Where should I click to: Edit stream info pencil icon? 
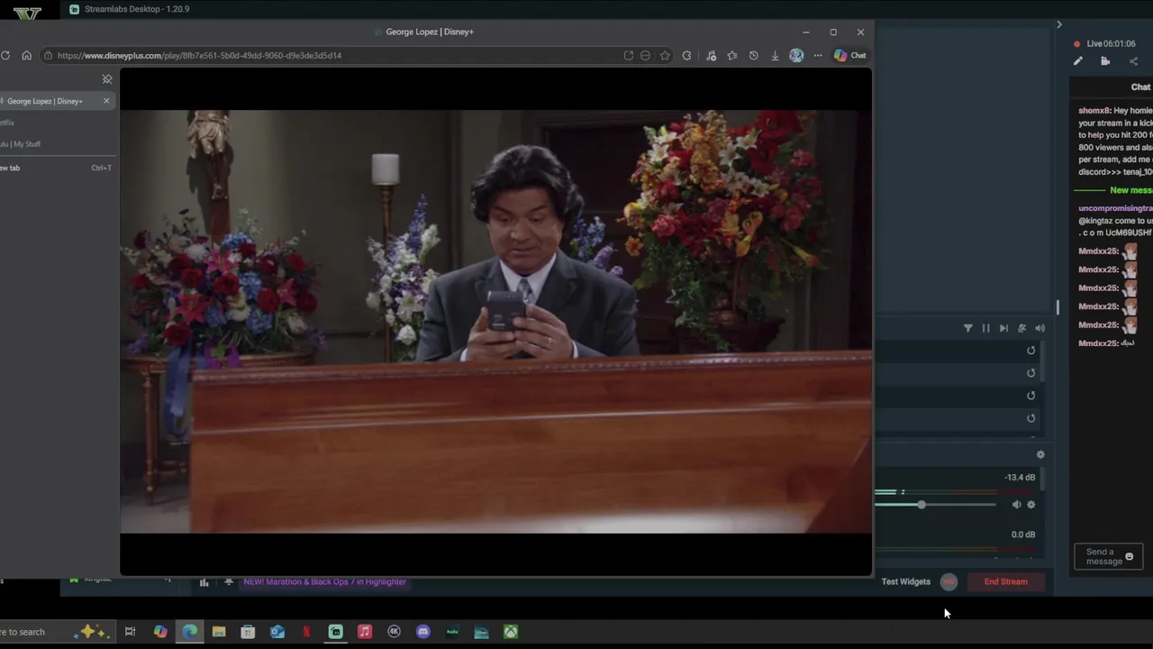coord(1078,61)
